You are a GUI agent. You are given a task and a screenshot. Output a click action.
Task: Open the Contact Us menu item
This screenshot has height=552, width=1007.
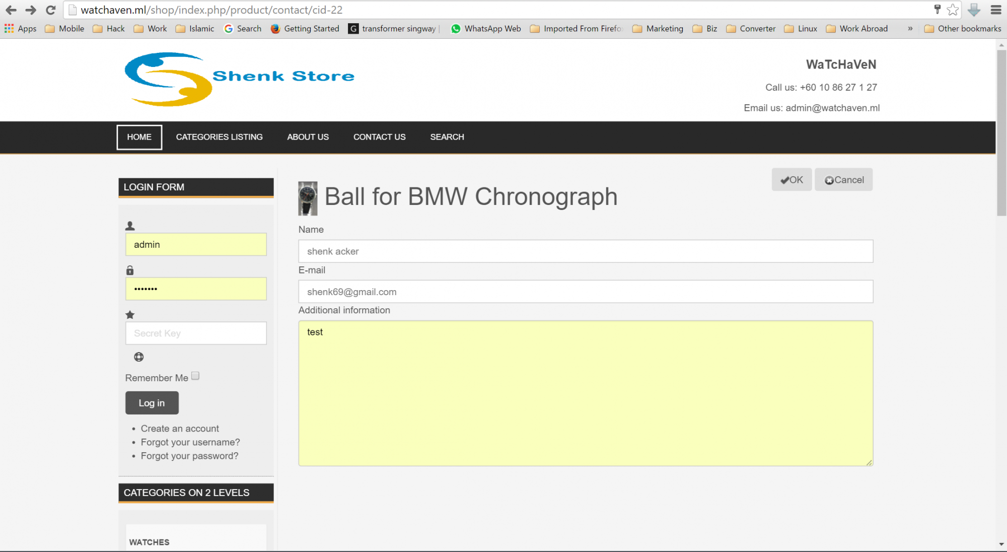coord(379,137)
